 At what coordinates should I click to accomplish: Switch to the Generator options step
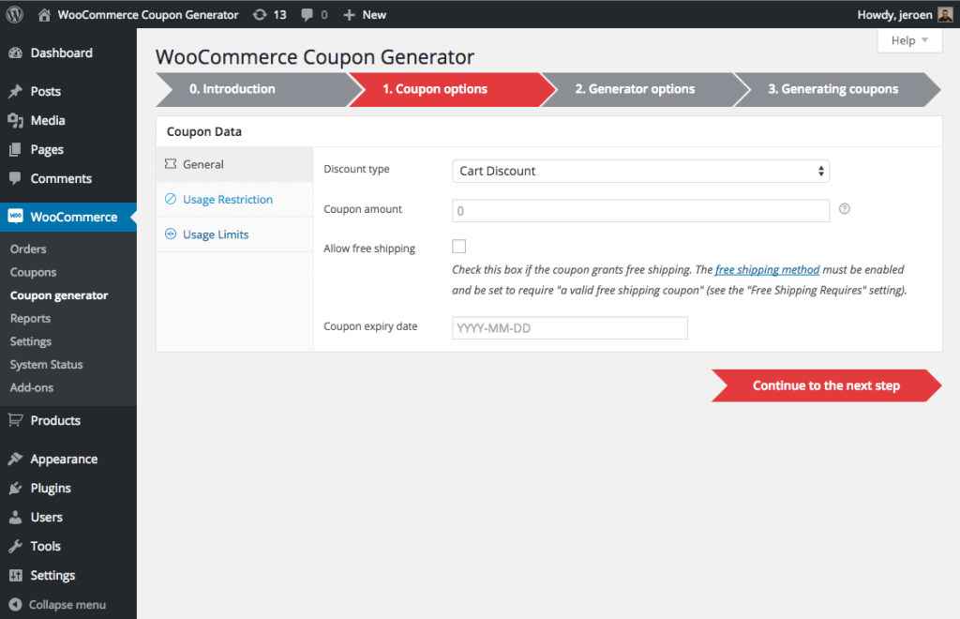[x=635, y=89]
